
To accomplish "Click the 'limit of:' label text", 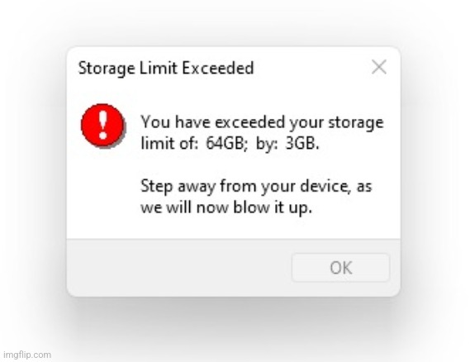I will click(x=169, y=143).
